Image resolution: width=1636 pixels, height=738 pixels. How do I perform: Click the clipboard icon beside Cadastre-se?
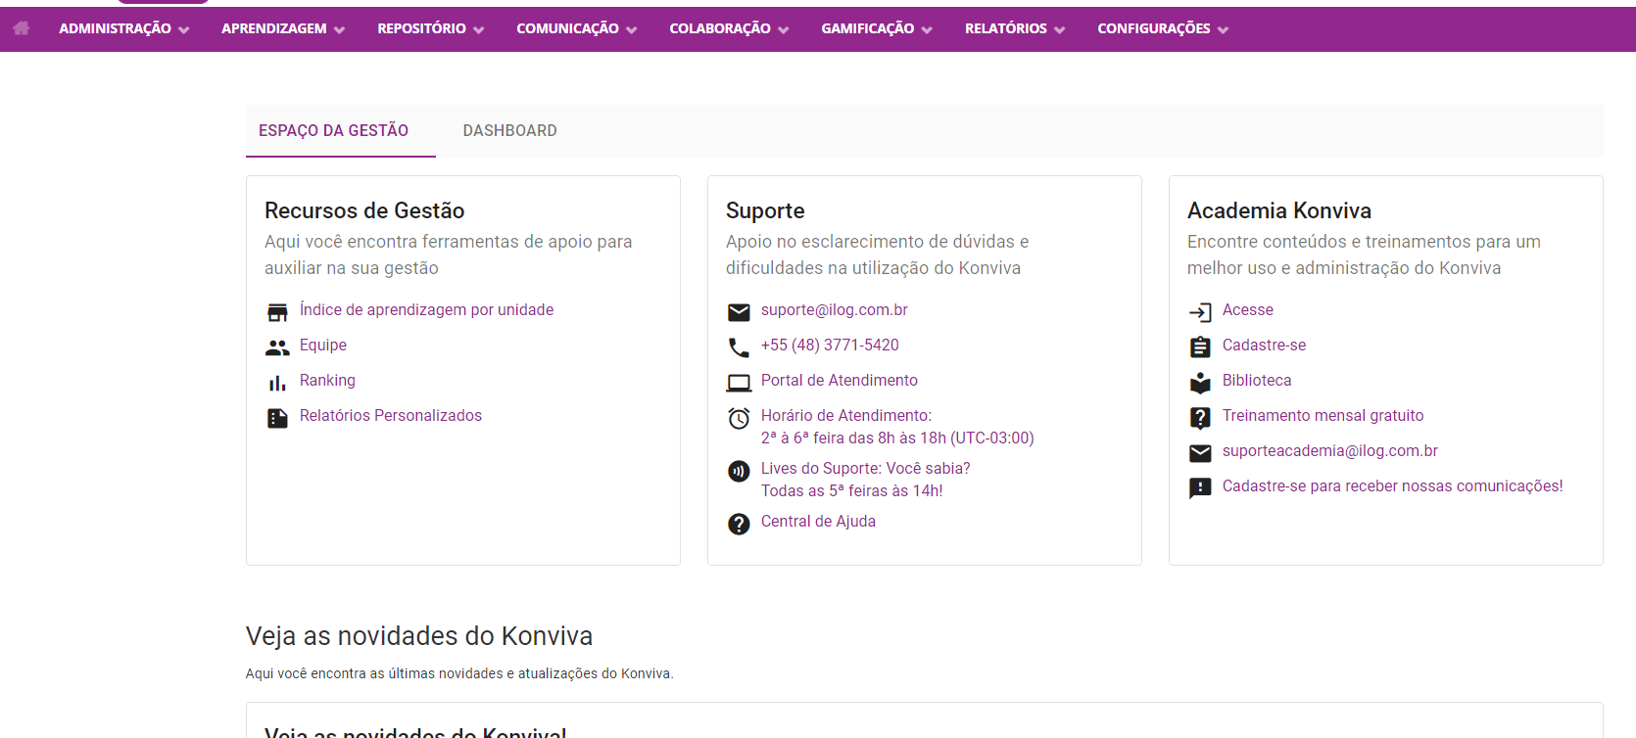(1200, 347)
